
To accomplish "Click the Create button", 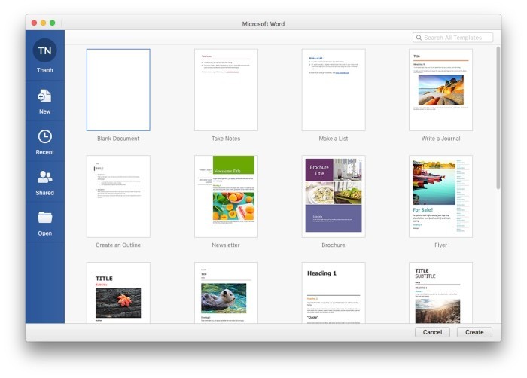I will (x=474, y=332).
